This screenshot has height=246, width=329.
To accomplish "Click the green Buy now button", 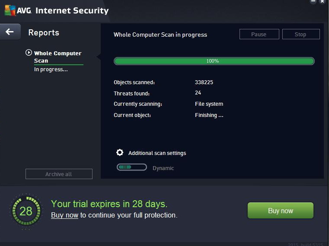I will (280, 211).
